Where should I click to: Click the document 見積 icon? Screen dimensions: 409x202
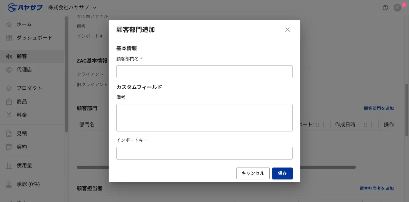pyautogui.click(x=9, y=133)
